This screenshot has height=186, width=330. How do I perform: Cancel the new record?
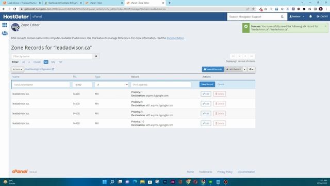click(x=221, y=84)
